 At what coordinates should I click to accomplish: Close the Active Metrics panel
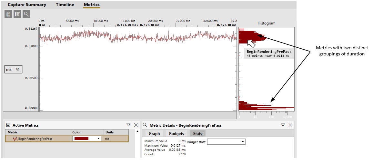click(x=136, y=125)
